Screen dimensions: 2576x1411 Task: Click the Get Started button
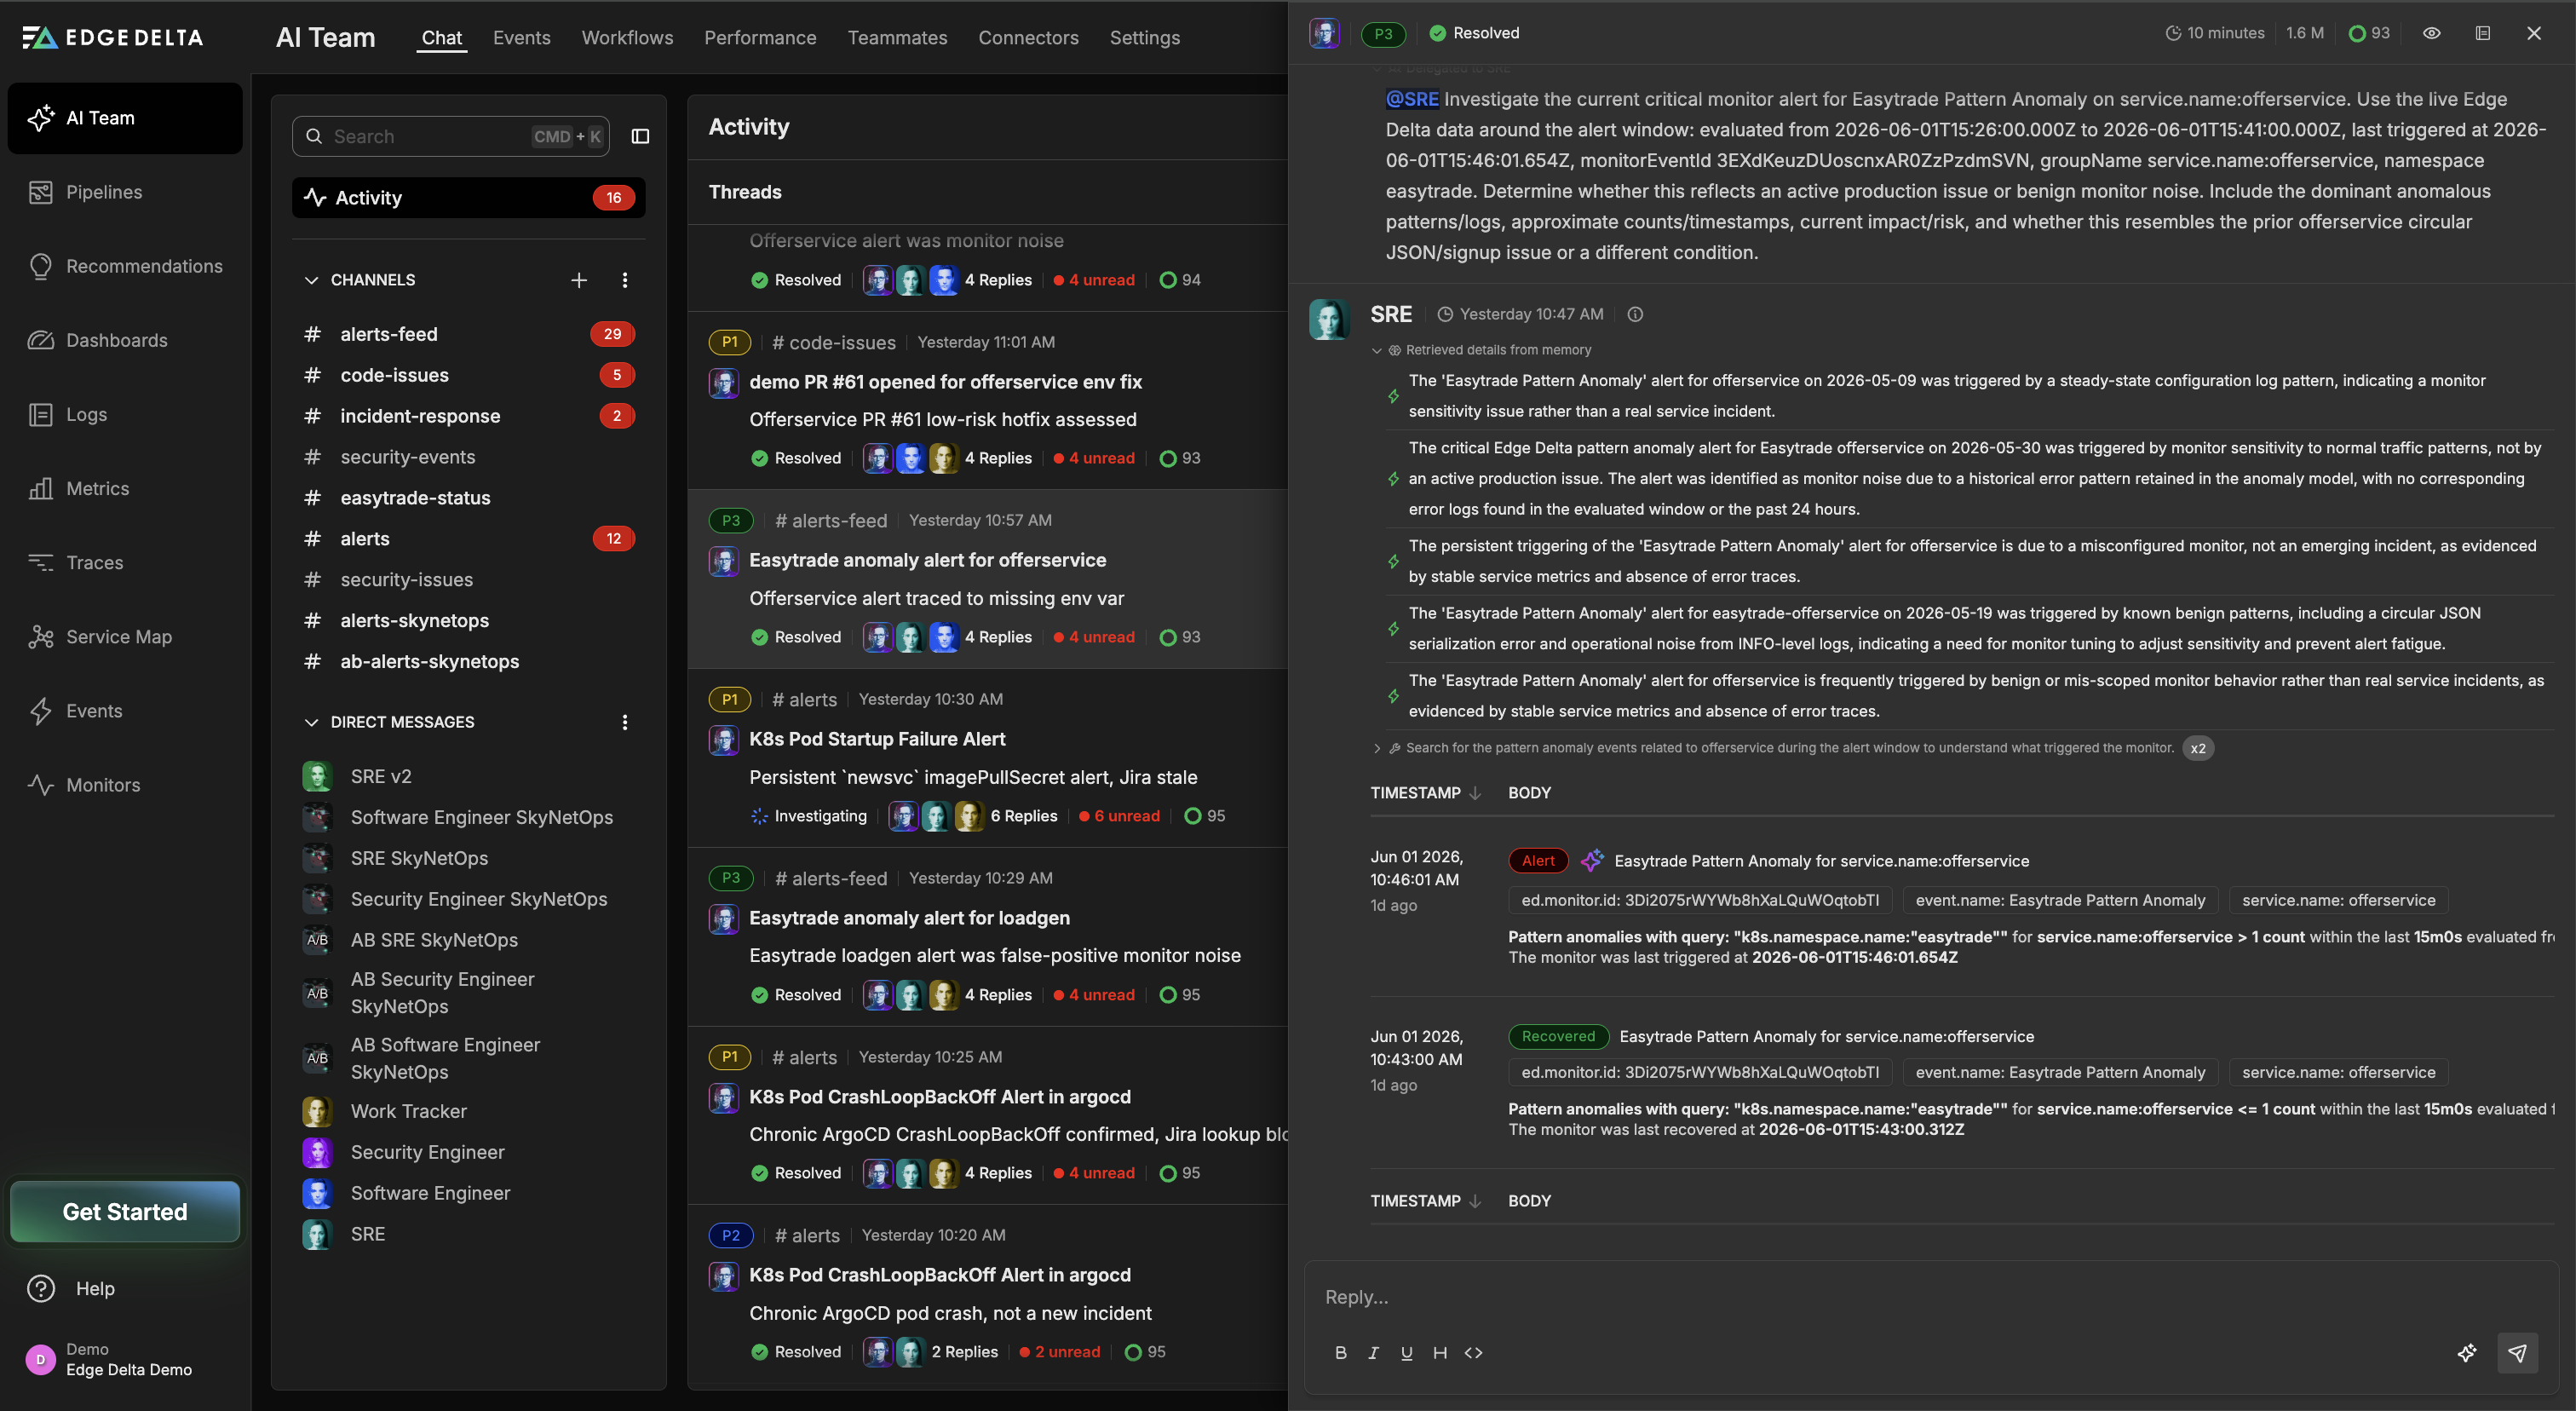click(125, 1211)
